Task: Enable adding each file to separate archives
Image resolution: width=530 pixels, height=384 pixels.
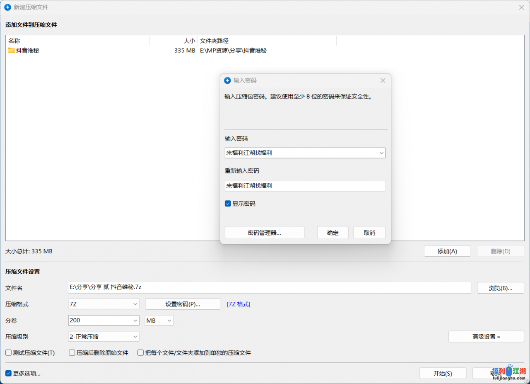Action: tap(140, 352)
